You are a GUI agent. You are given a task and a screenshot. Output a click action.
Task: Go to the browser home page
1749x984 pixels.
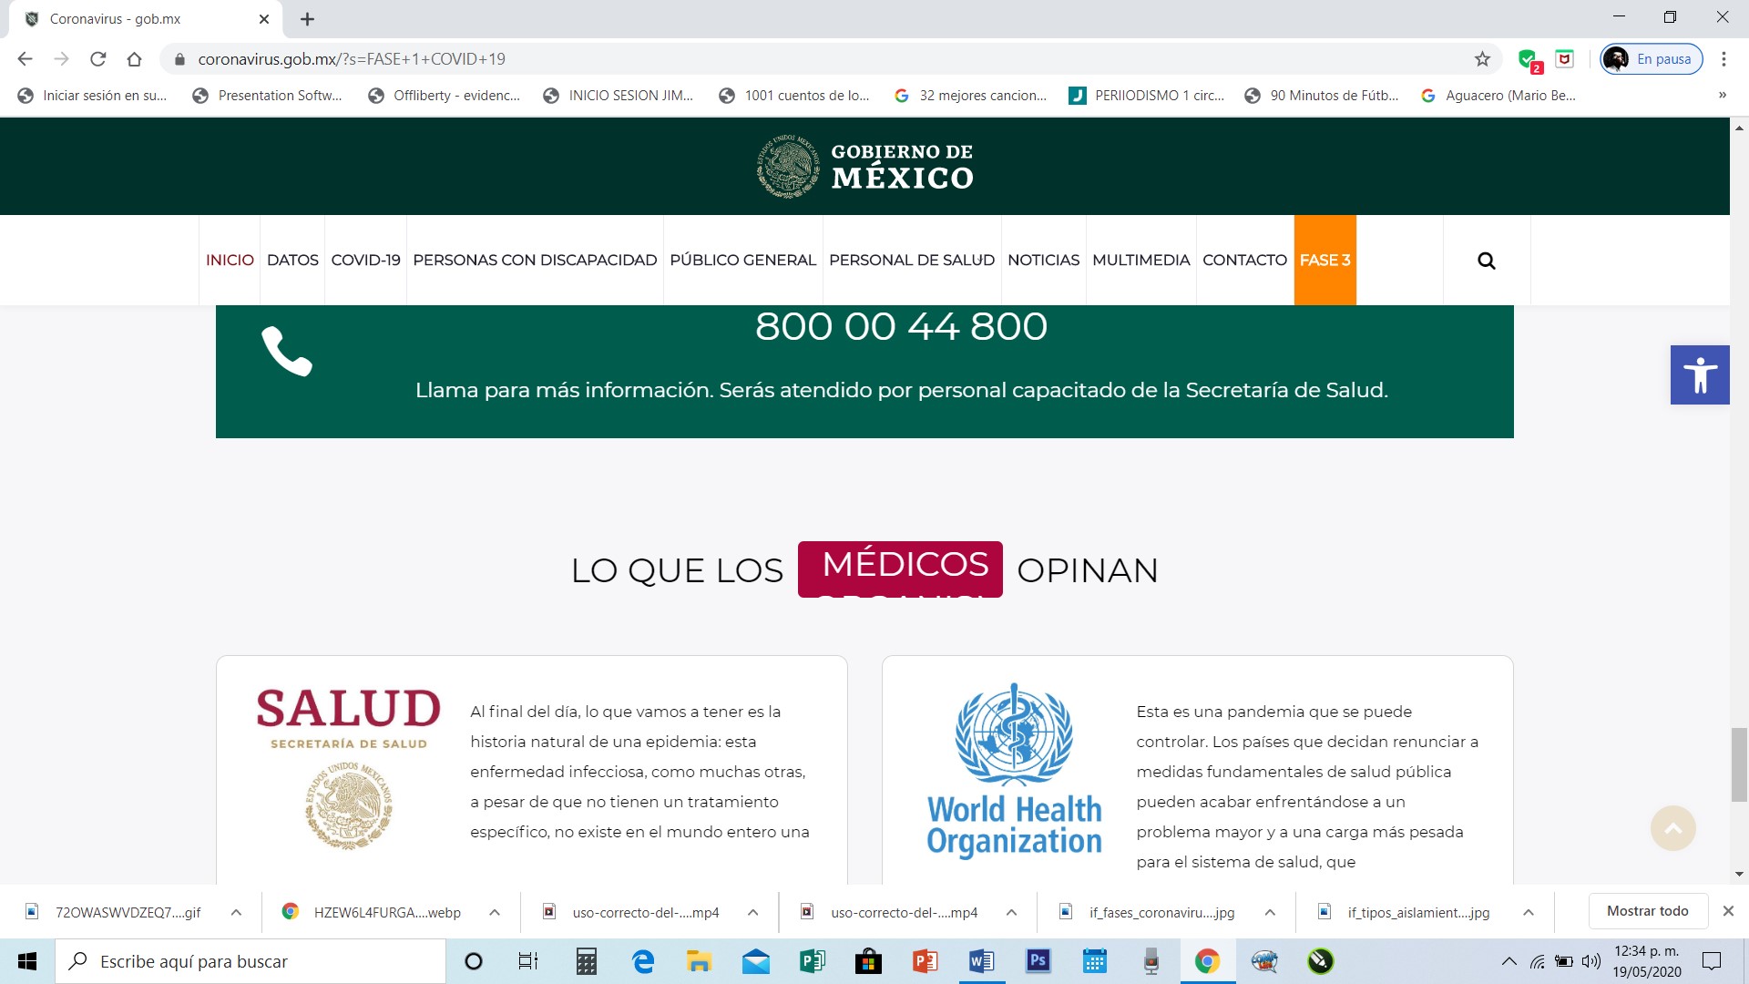[134, 59]
